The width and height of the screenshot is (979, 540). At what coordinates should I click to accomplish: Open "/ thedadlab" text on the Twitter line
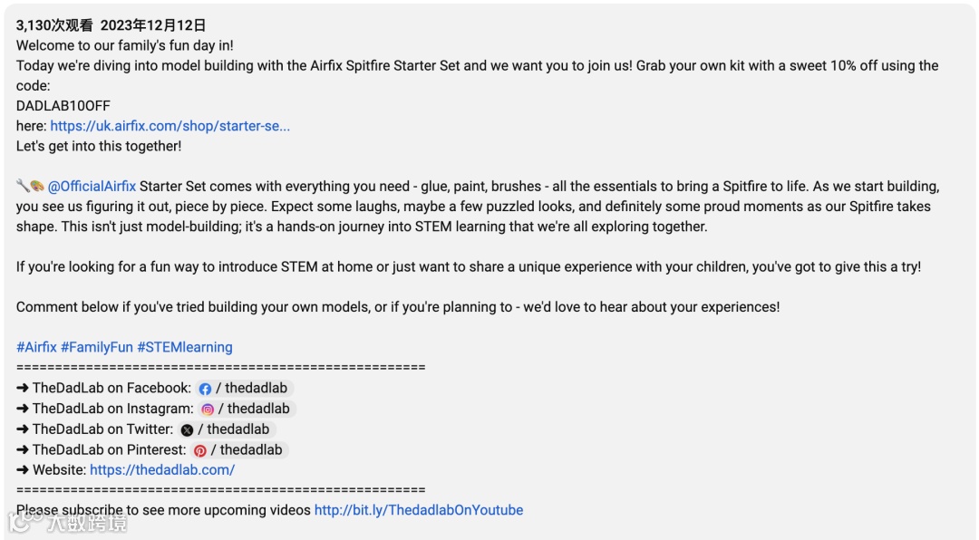tap(234, 429)
